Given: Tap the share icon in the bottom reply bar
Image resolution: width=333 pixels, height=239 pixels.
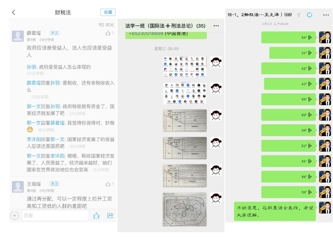Looking at the screenshot, I should [110, 215].
